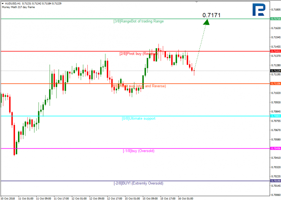Click the '[2/8]Pivot buy (Reverse)' level label

tap(139, 54)
